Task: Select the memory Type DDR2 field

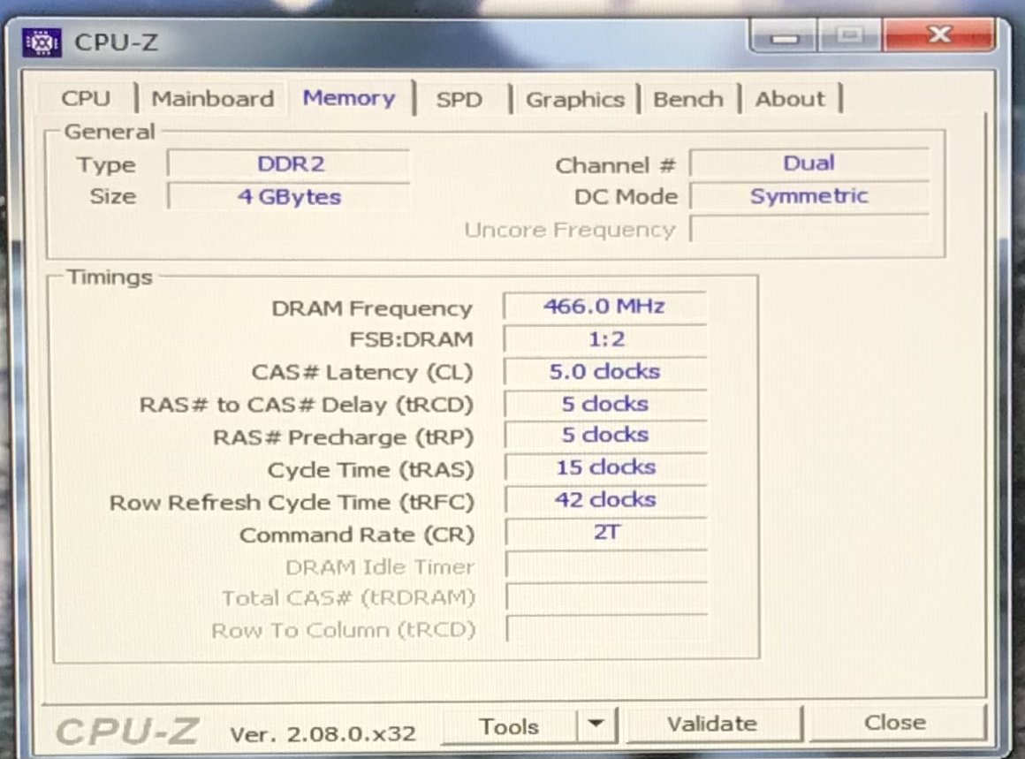Action: tap(288, 164)
